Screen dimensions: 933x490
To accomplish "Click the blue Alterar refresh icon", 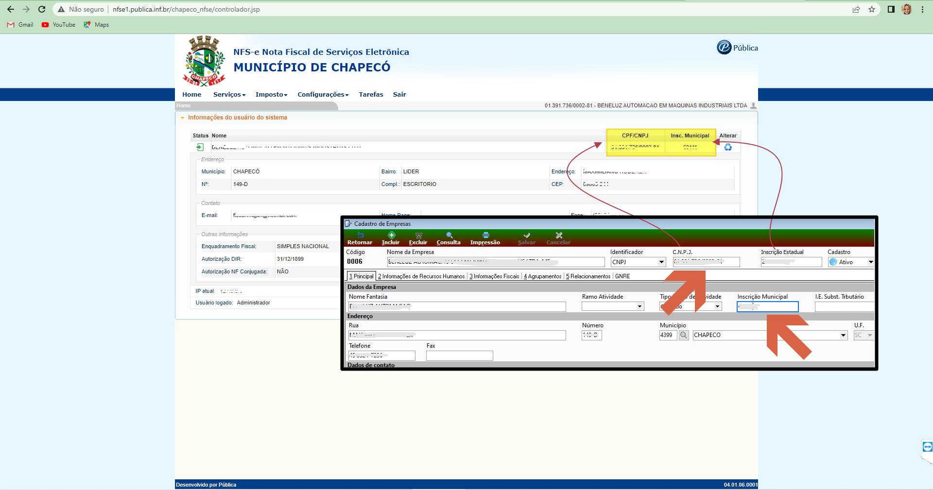I will (728, 147).
